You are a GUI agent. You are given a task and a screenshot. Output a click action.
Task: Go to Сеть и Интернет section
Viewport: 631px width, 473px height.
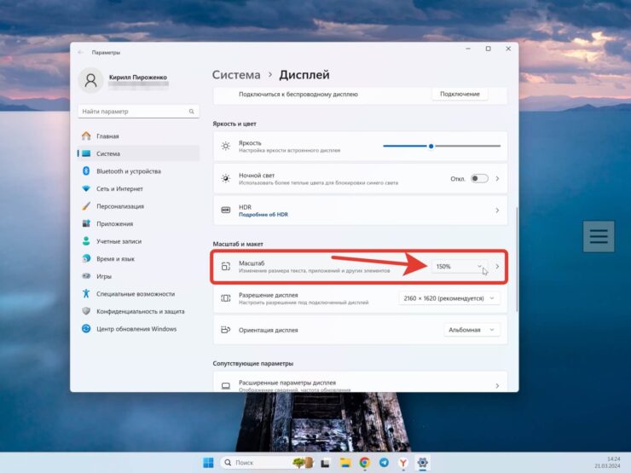coord(119,188)
